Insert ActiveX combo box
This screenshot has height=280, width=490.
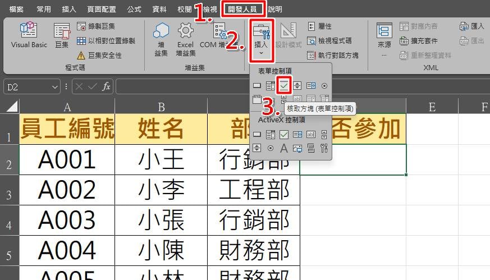(271, 135)
